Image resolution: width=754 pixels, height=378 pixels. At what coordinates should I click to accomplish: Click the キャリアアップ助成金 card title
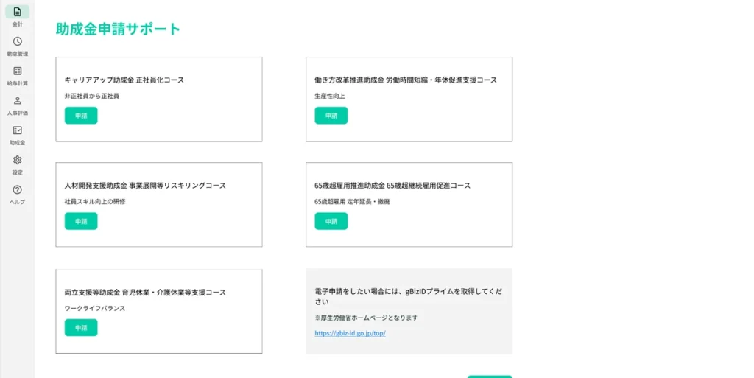[x=124, y=80]
